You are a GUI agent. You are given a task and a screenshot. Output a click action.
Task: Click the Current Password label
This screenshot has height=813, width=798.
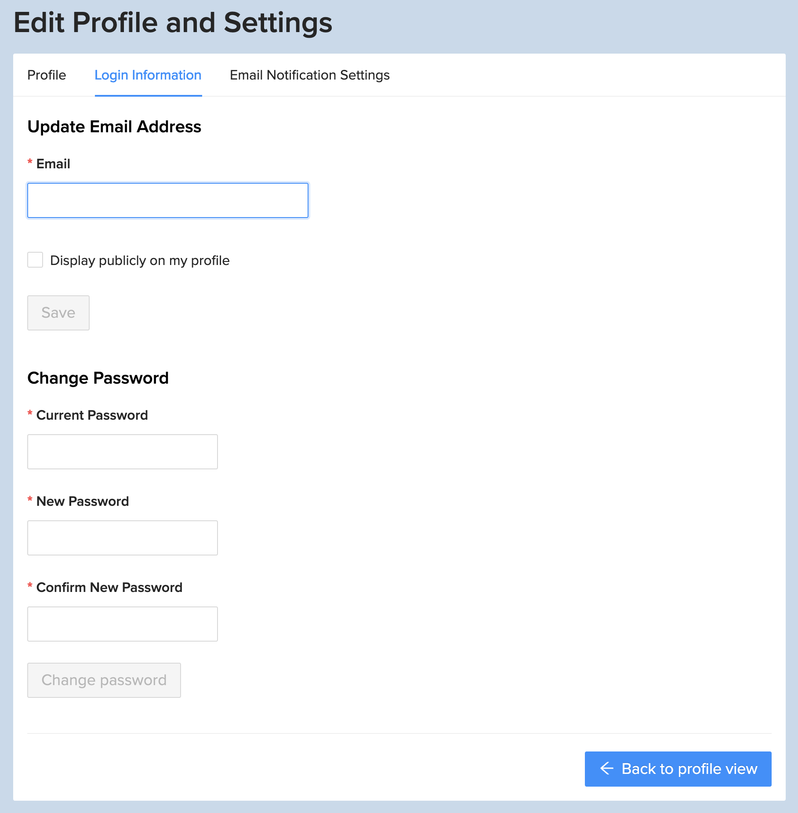pyautogui.click(x=92, y=415)
